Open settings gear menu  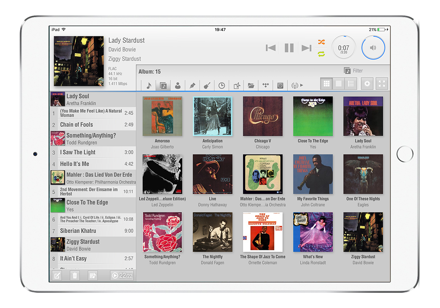[367, 84]
